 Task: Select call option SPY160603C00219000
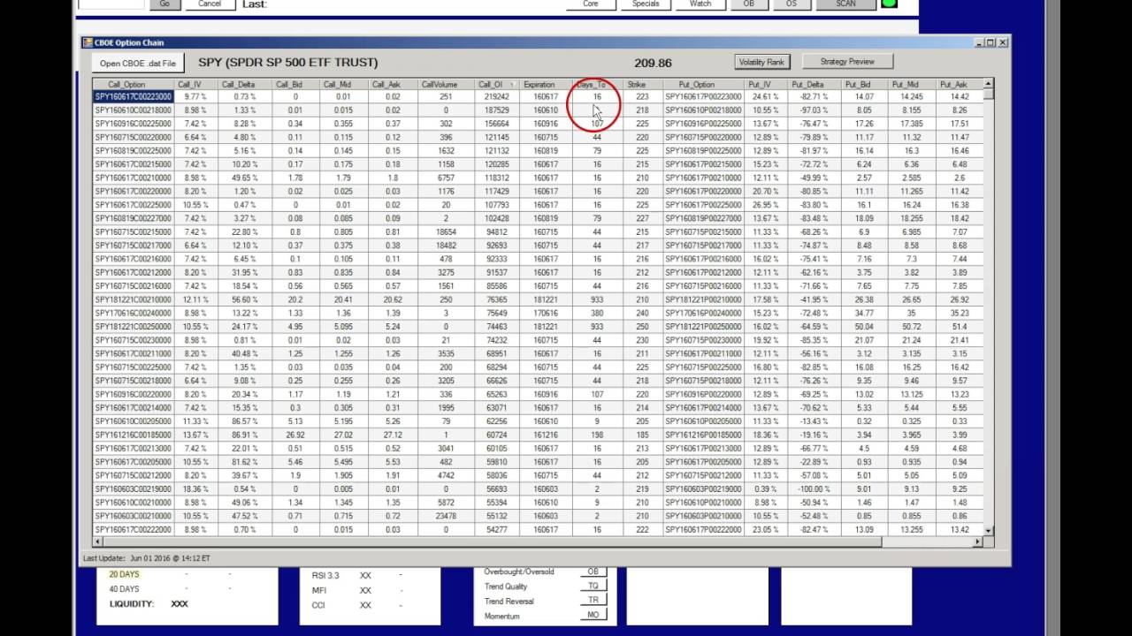coord(134,489)
